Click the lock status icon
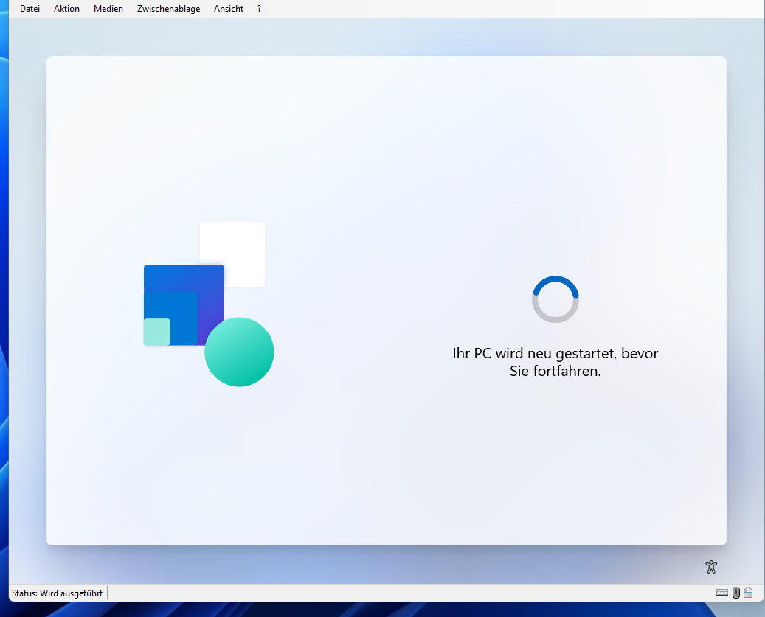 [748, 593]
